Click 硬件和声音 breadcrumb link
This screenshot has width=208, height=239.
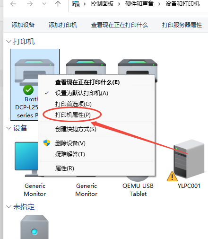pos(139,4)
